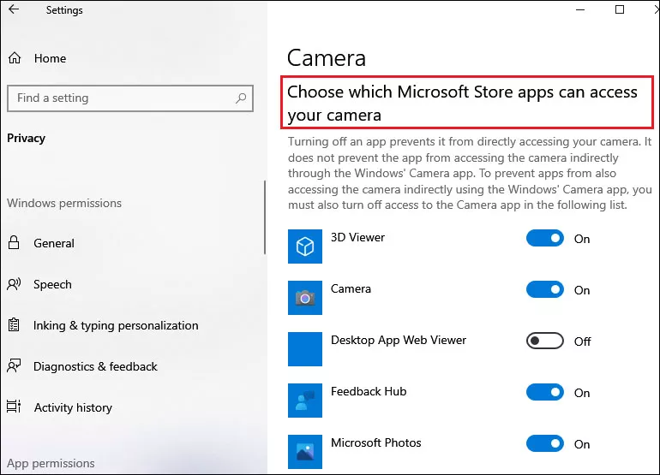
Task: Click the Windows permissions heading
Action: (x=64, y=203)
